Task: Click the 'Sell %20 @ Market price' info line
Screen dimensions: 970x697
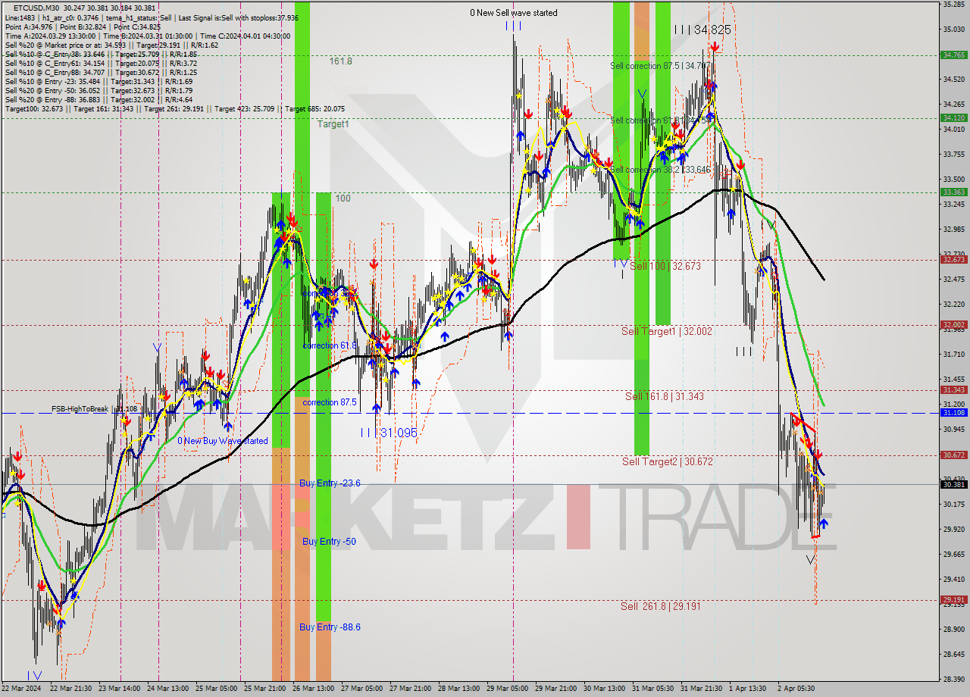Action: 111,45
